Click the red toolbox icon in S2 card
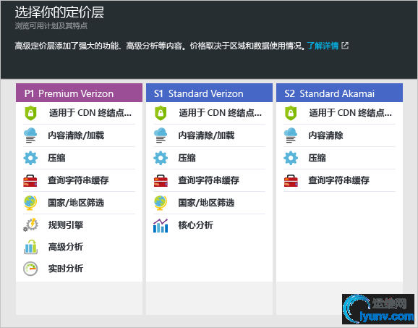 click(x=291, y=181)
